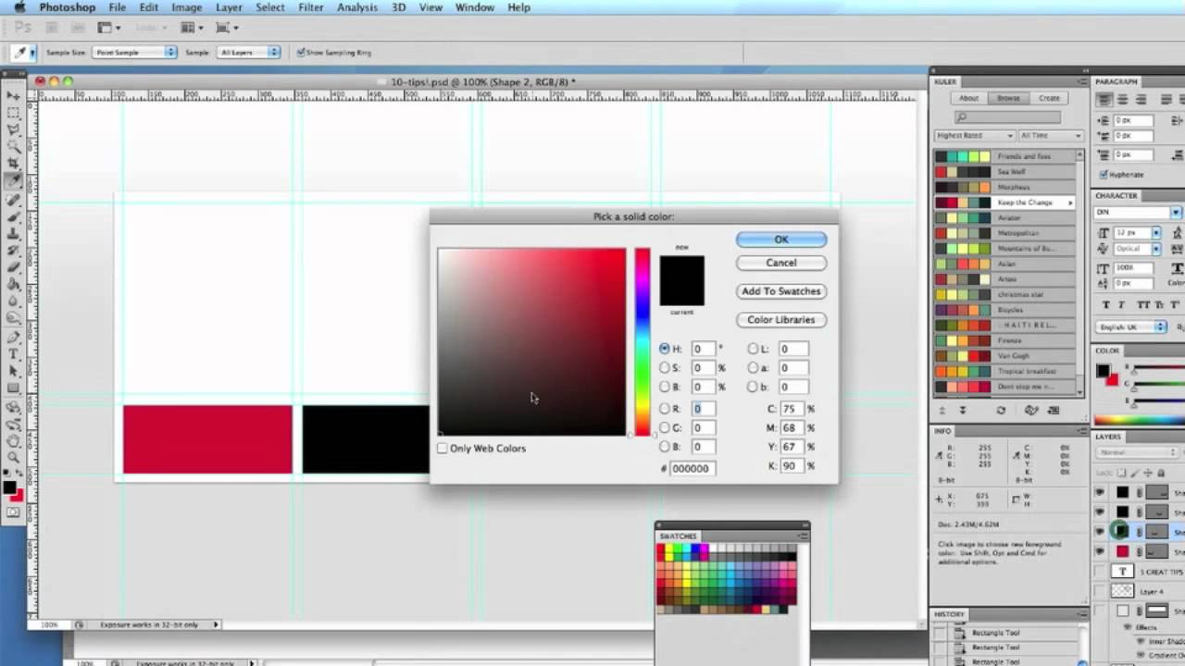Select the Pen tool in toolbox
1185x666 pixels.
click(13, 336)
